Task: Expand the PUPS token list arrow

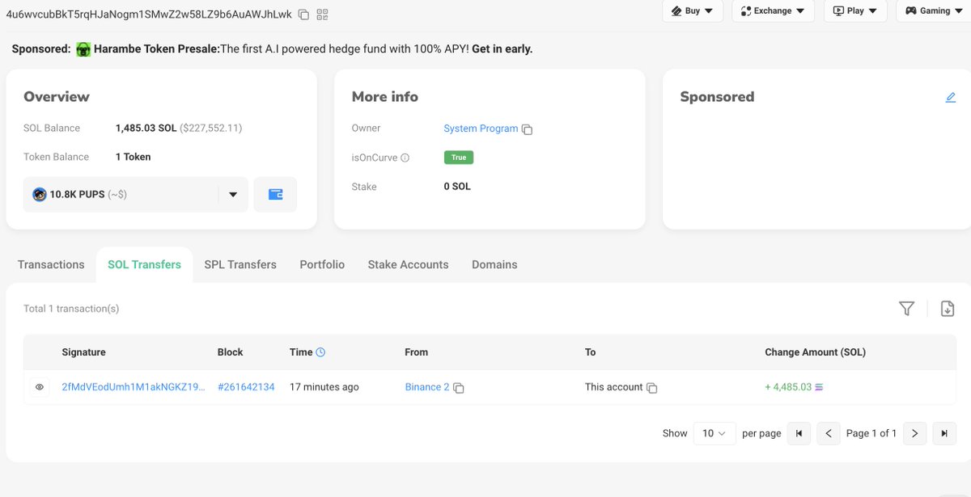Action: click(233, 195)
